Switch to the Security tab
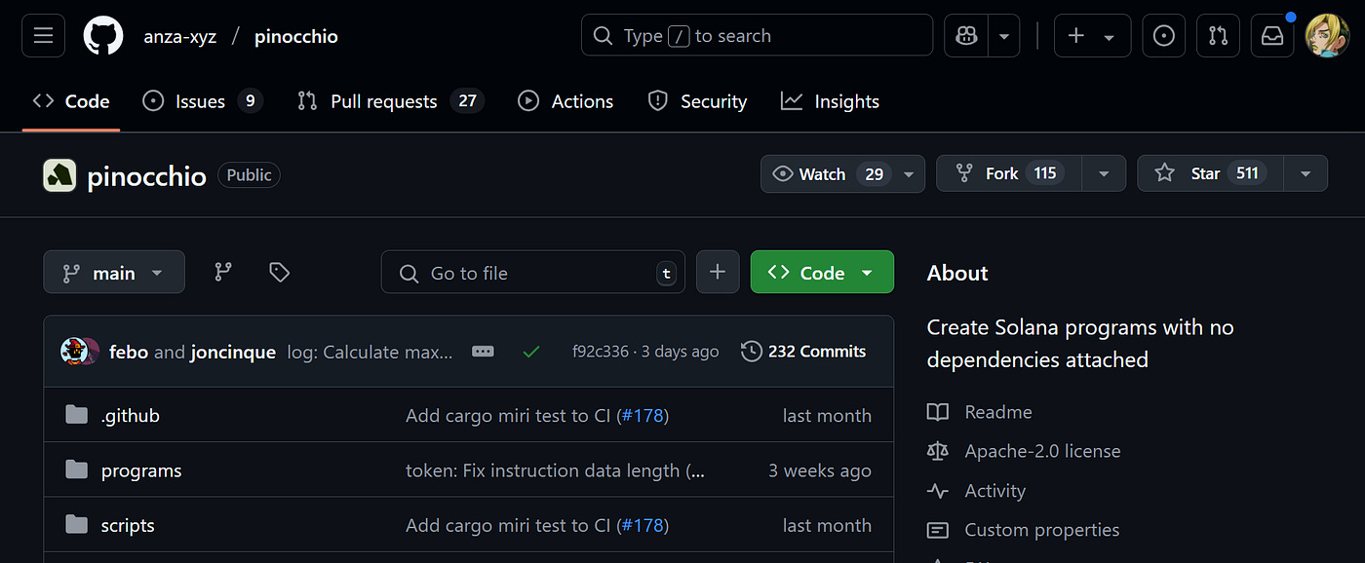The image size is (1365, 563). 697,101
